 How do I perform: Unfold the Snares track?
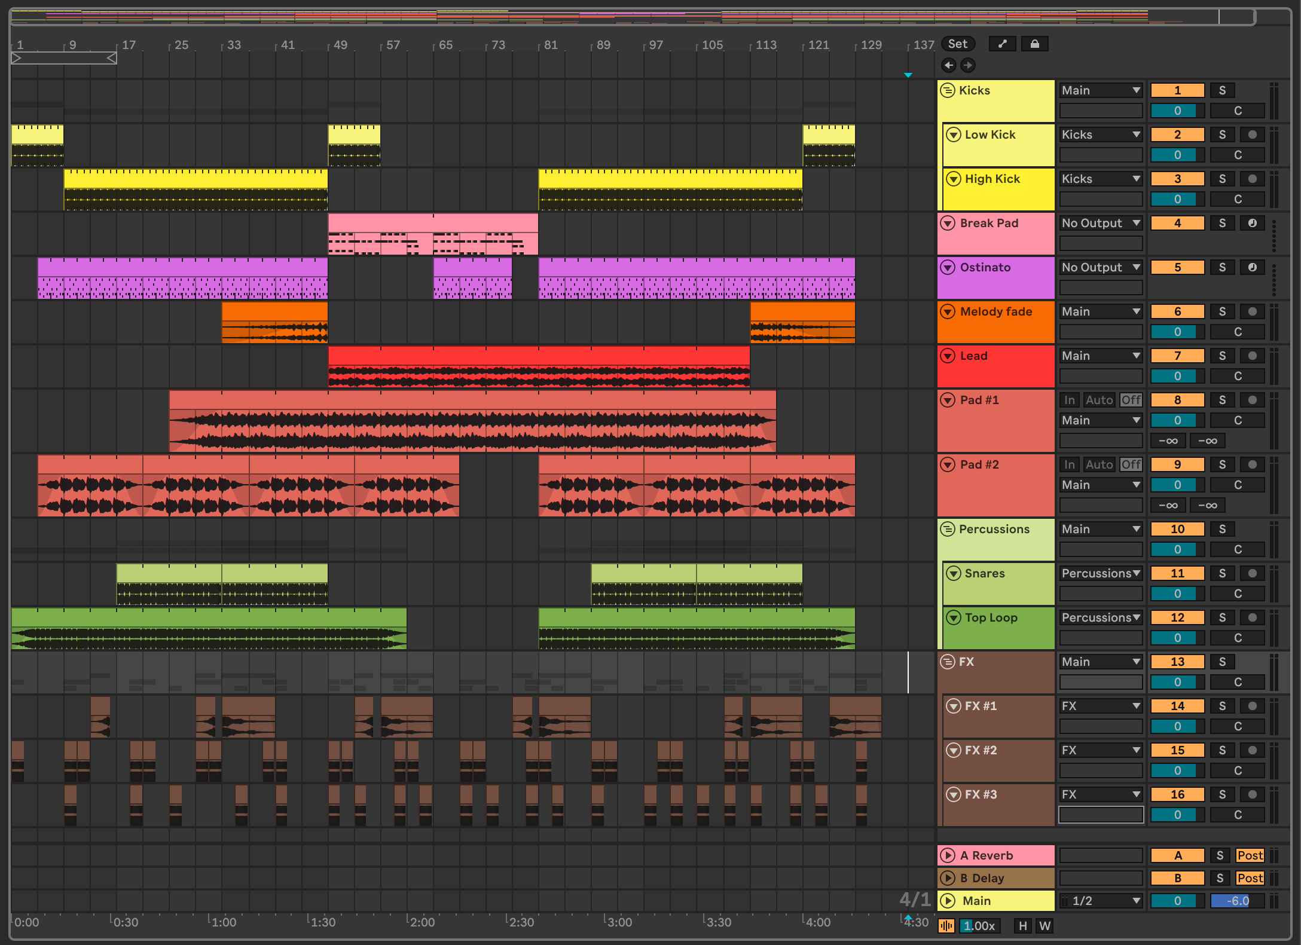click(x=954, y=573)
